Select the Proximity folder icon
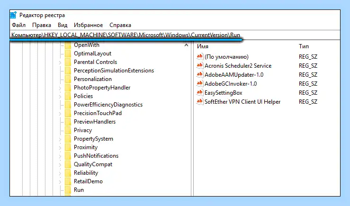350x206 pixels. [x=68, y=147]
